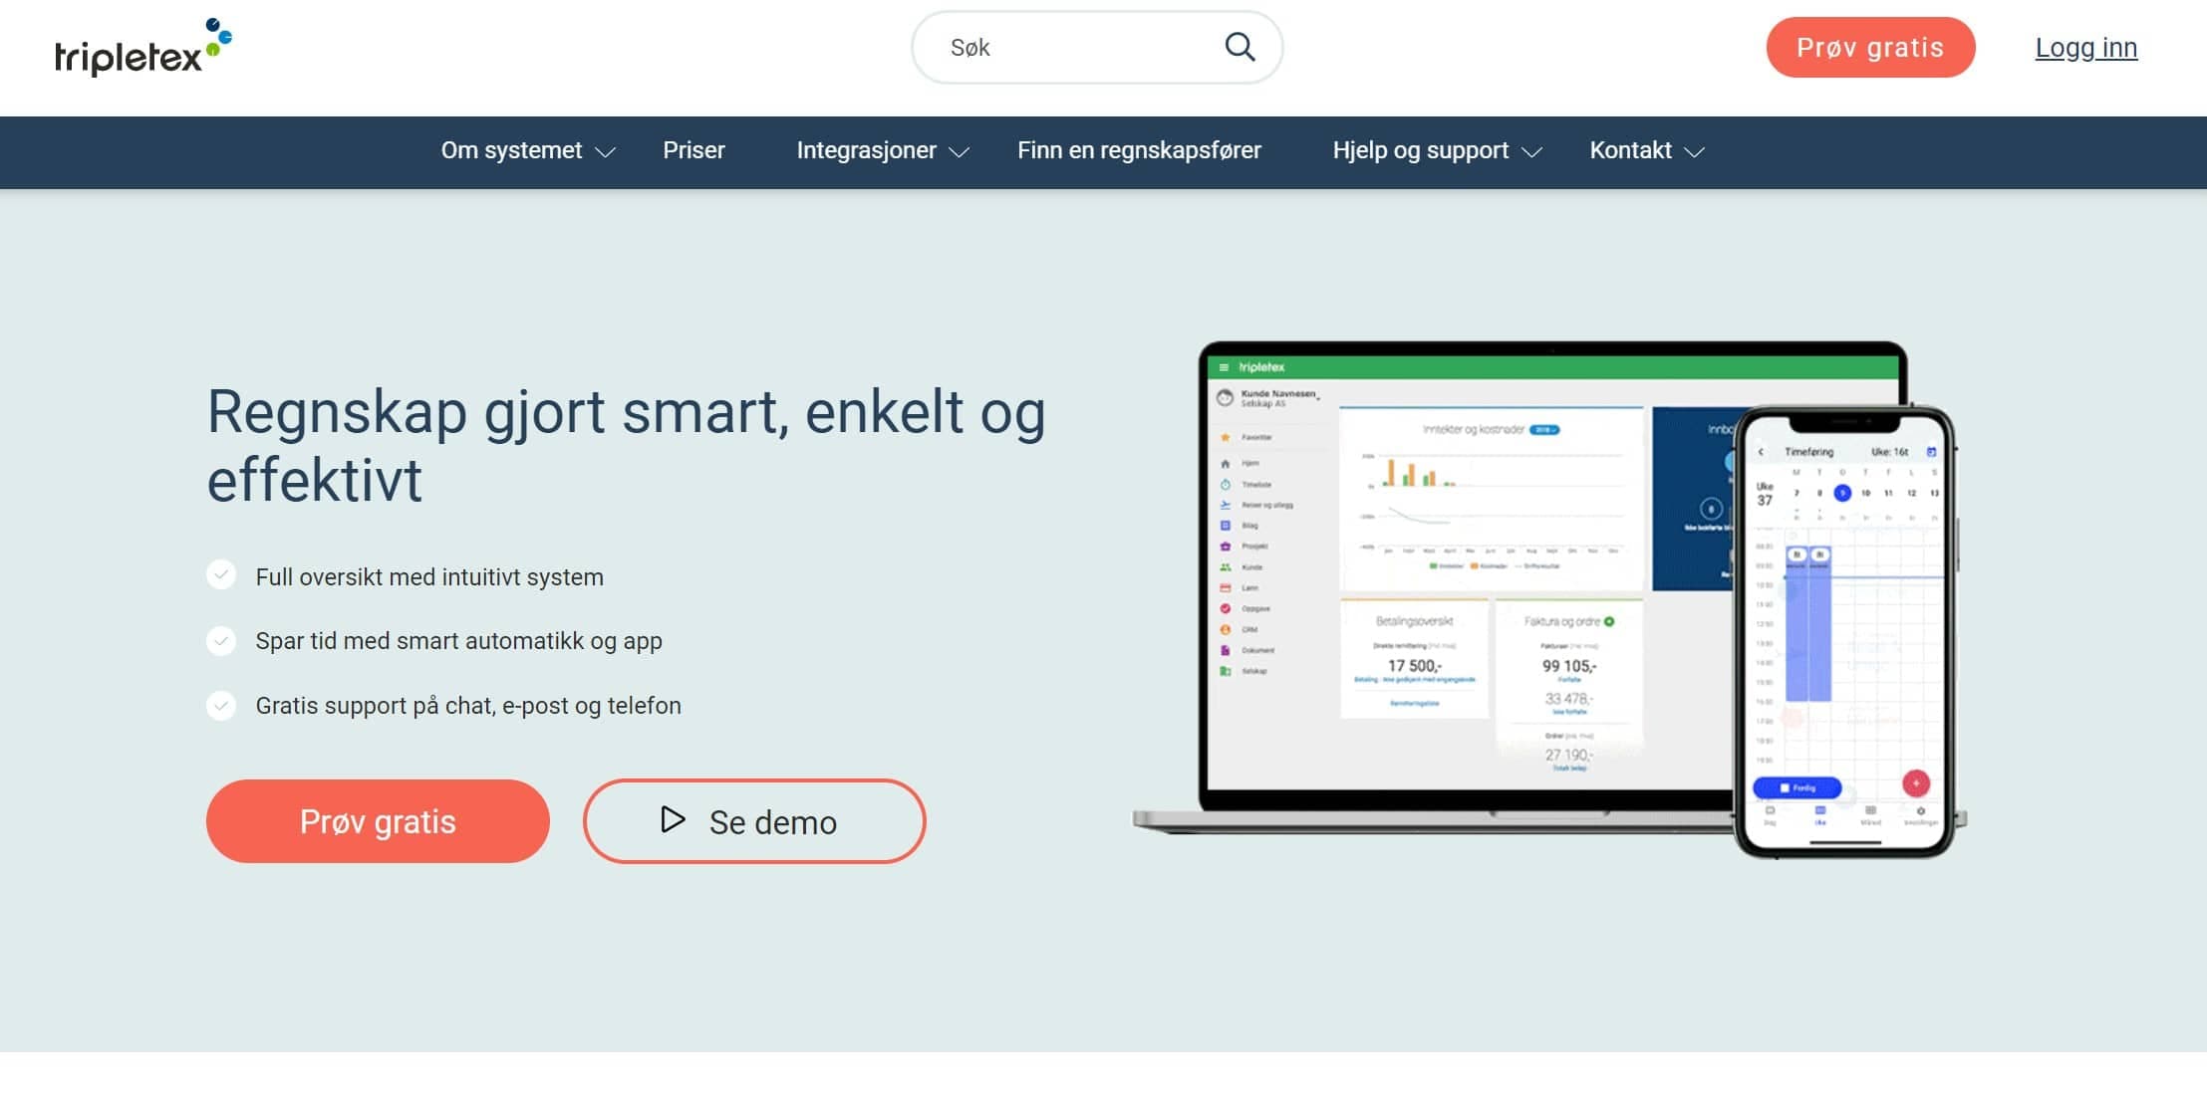This screenshot has width=2207, height=1106.
Task: Click the header Prøv gratis button
Action: [x=1870, y=47]
